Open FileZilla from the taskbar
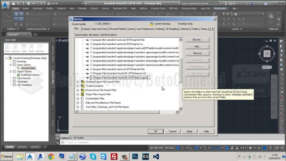The image size is (286, 161). 114,157
